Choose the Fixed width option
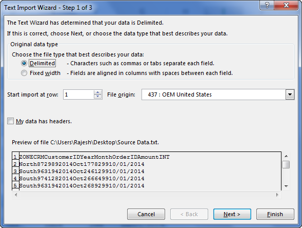The width and height of the screenshot is (302, 228). point(24,73)
